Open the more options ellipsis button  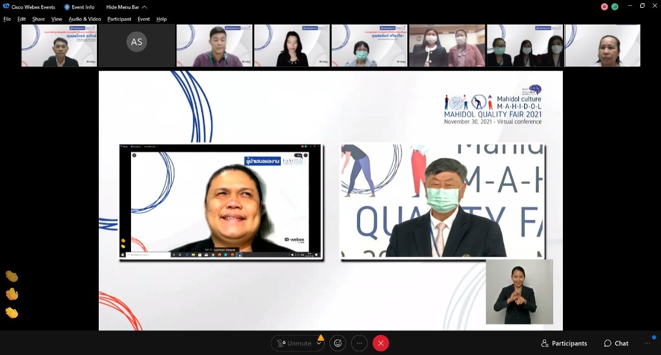[x=360, y=343]
